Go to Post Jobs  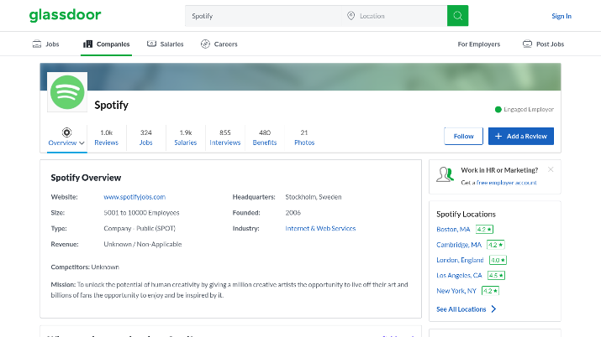pos(543,44)
